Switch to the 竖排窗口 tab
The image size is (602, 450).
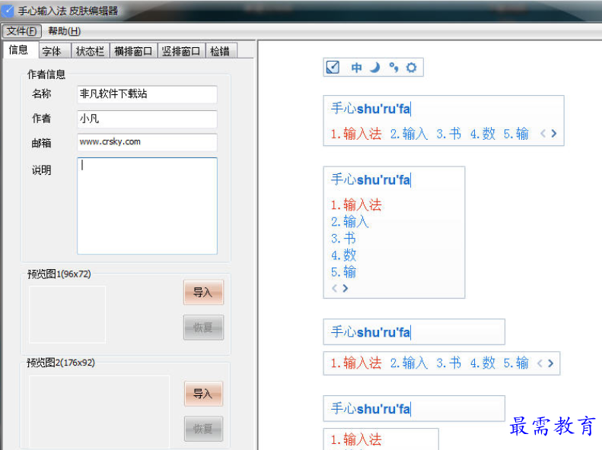tap(181, 51)
